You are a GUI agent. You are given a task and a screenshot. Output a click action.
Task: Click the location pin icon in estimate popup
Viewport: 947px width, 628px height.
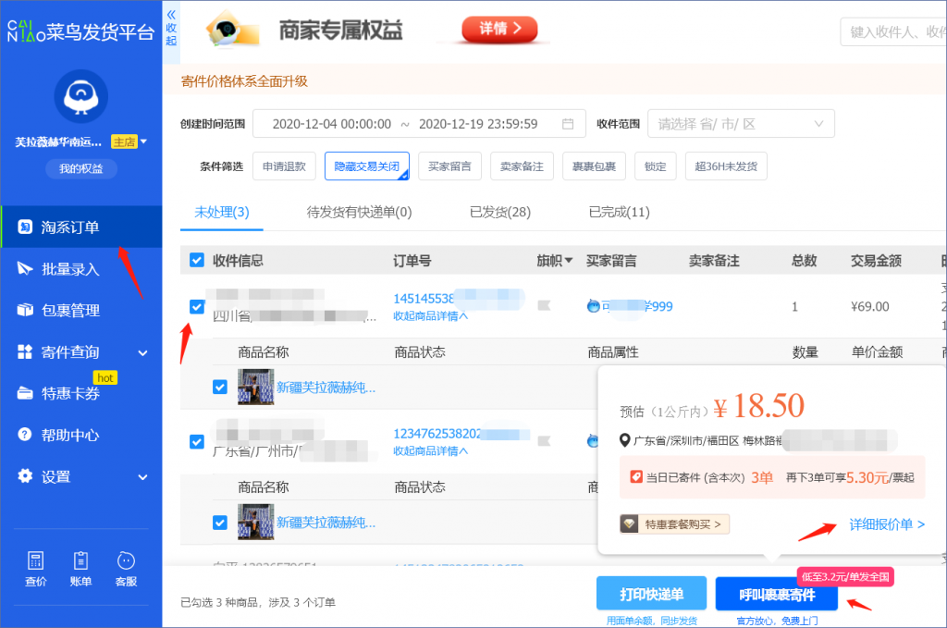tap(625, 440)
